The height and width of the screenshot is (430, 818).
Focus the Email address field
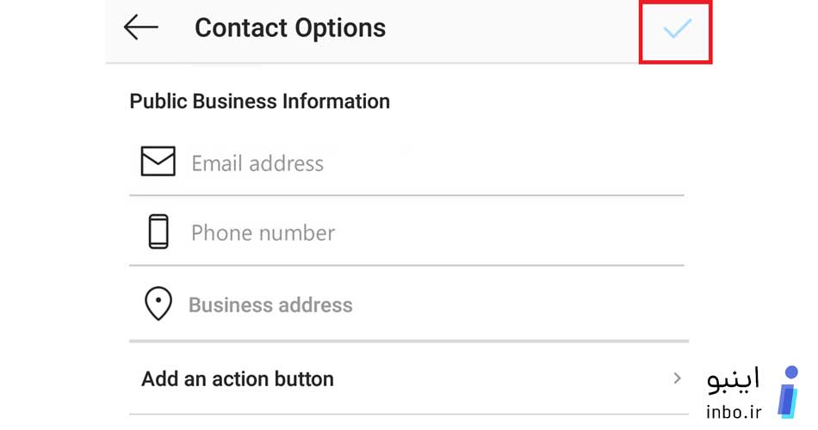click(x=407, y=163)
